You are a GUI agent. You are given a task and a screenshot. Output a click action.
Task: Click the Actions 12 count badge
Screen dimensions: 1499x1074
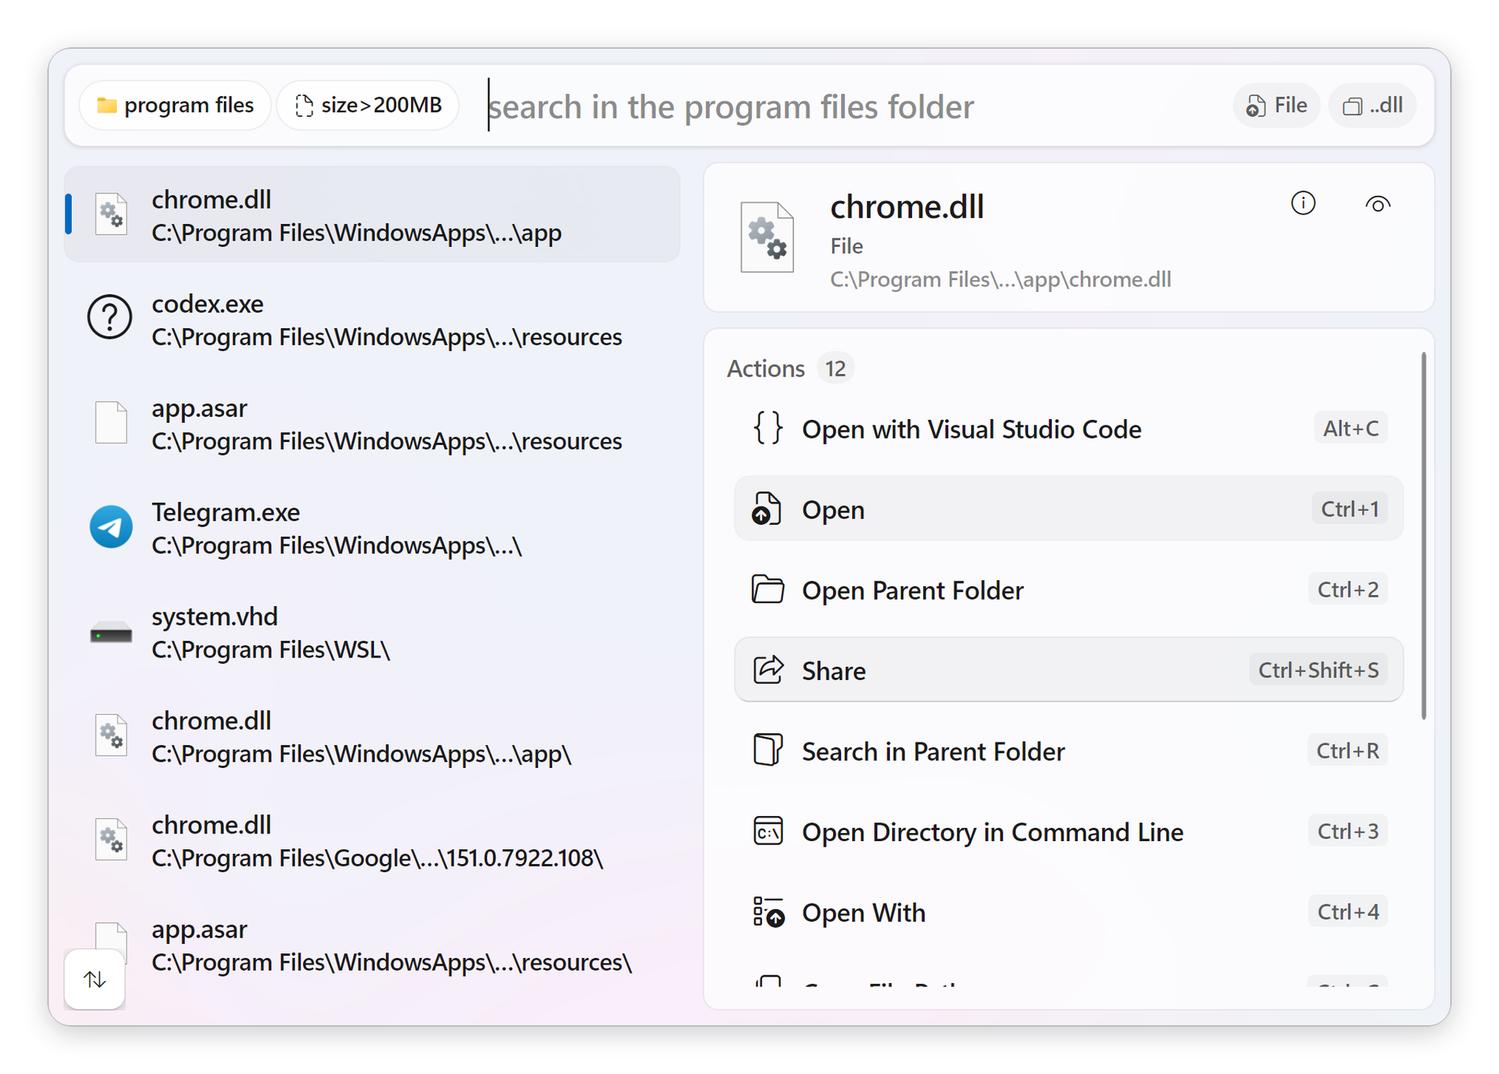pos(835,369)
